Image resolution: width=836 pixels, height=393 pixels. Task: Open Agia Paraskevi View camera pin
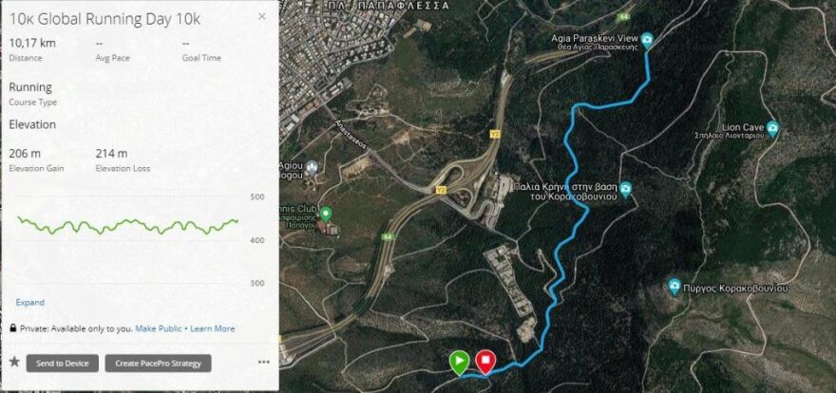click(647, 39)
